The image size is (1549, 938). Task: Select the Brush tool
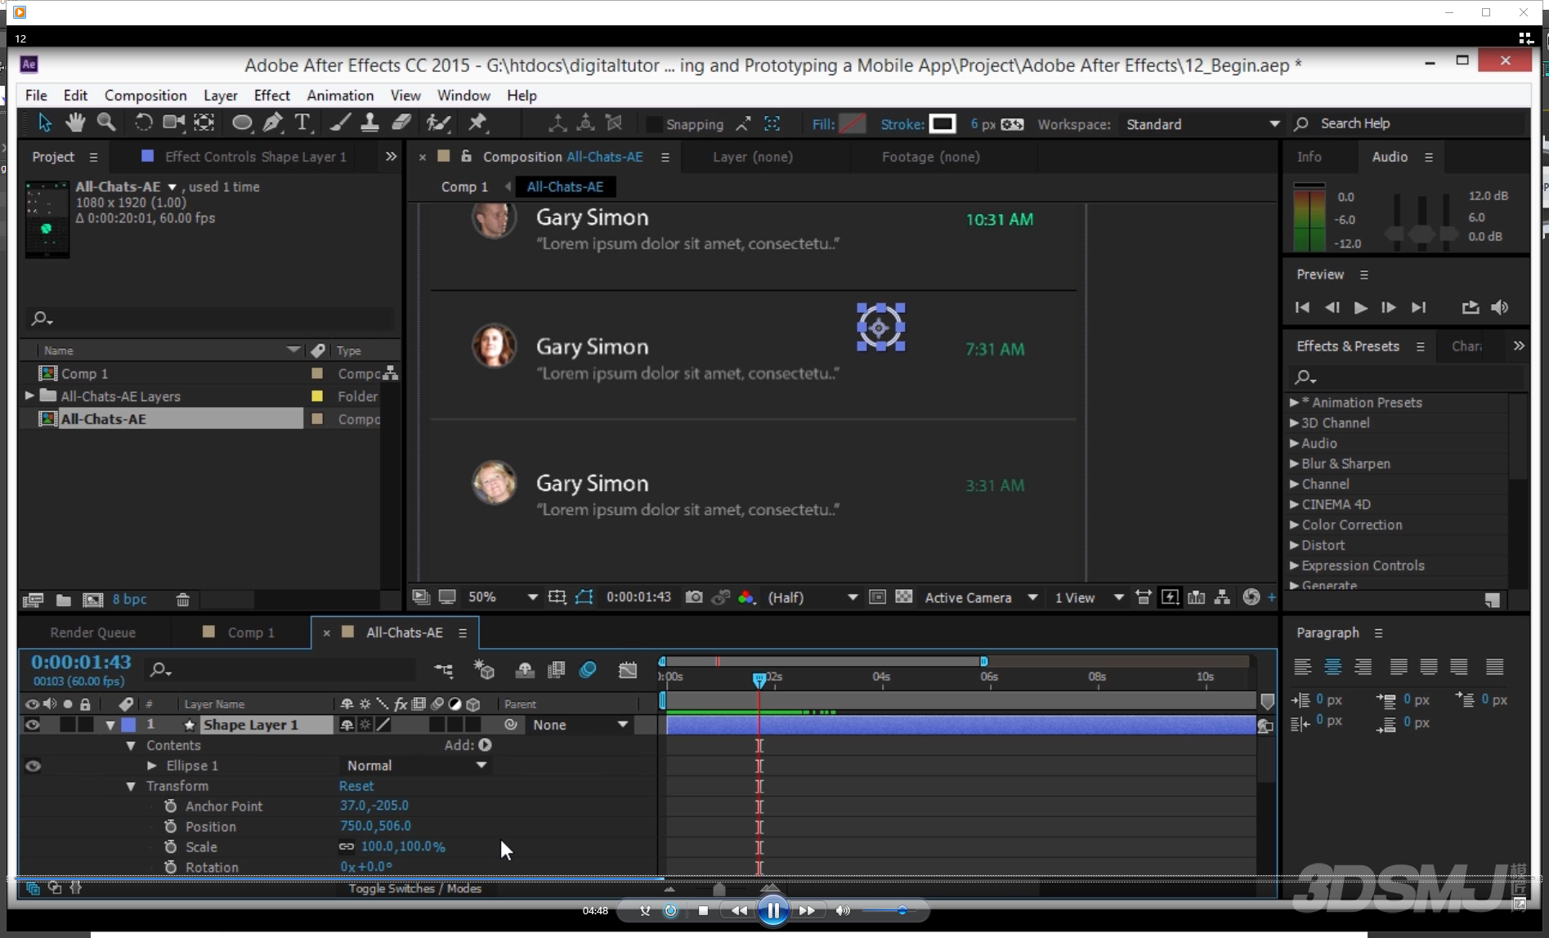(340, 123)
